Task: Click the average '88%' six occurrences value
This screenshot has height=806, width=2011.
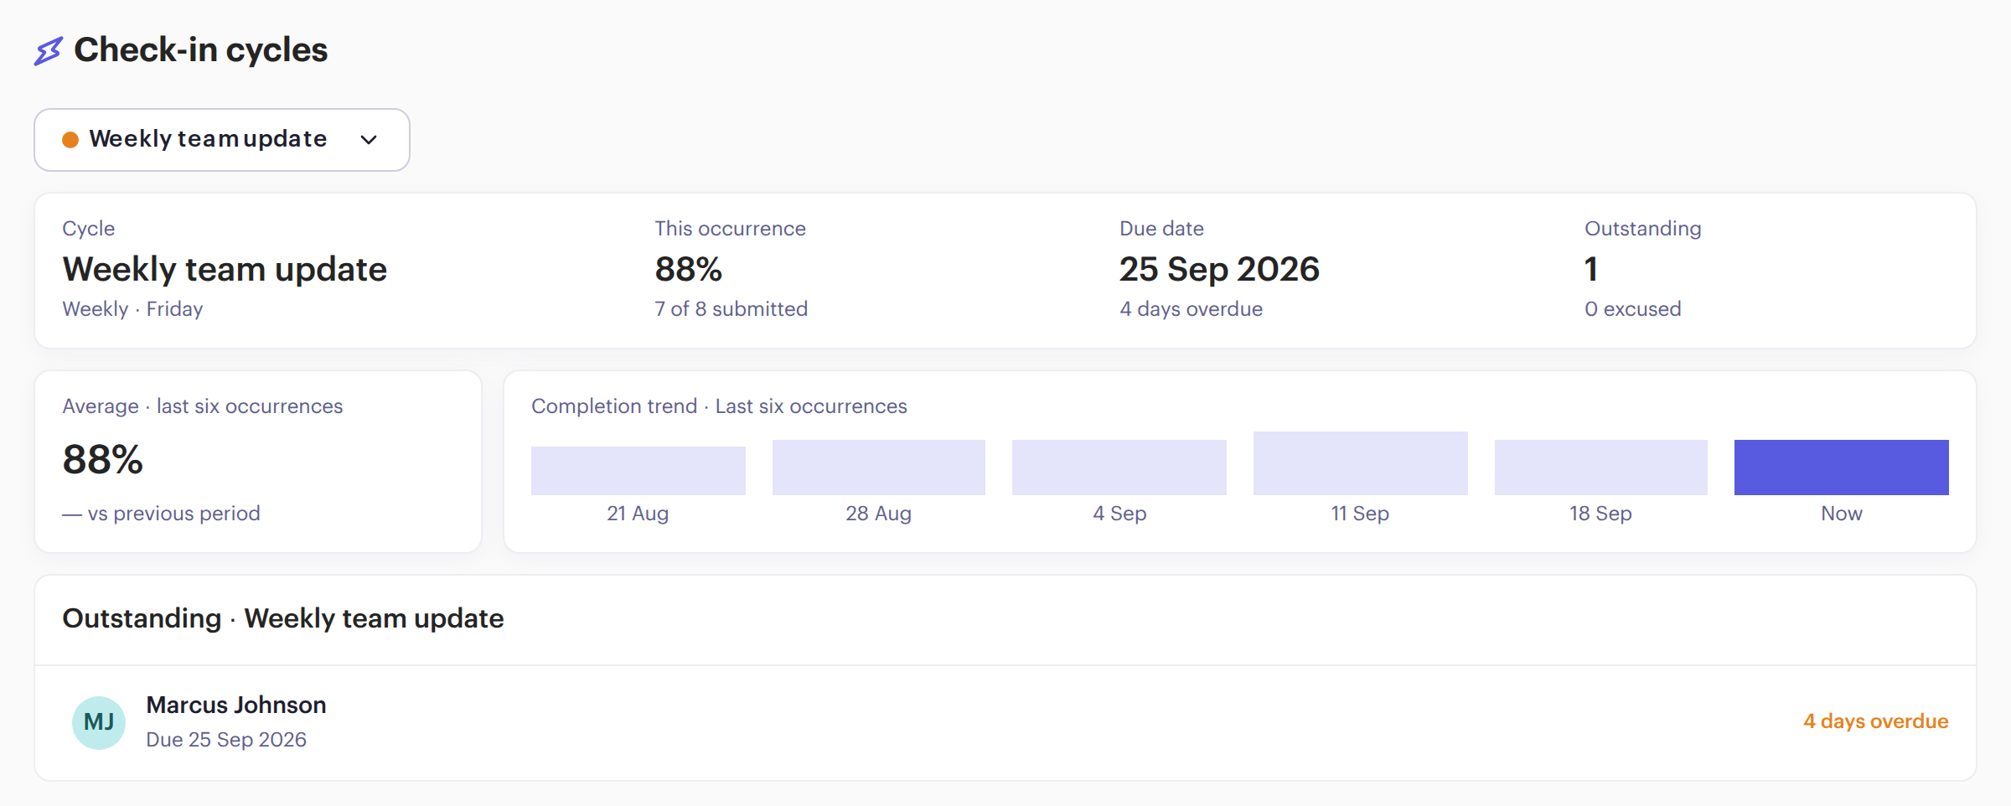Action: 103,460
